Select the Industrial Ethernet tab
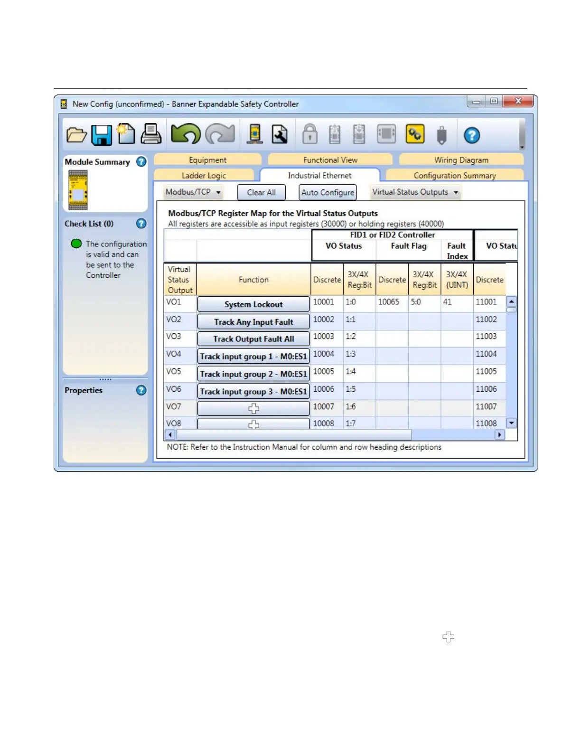 pyautogui.click(x=319, y=175)
